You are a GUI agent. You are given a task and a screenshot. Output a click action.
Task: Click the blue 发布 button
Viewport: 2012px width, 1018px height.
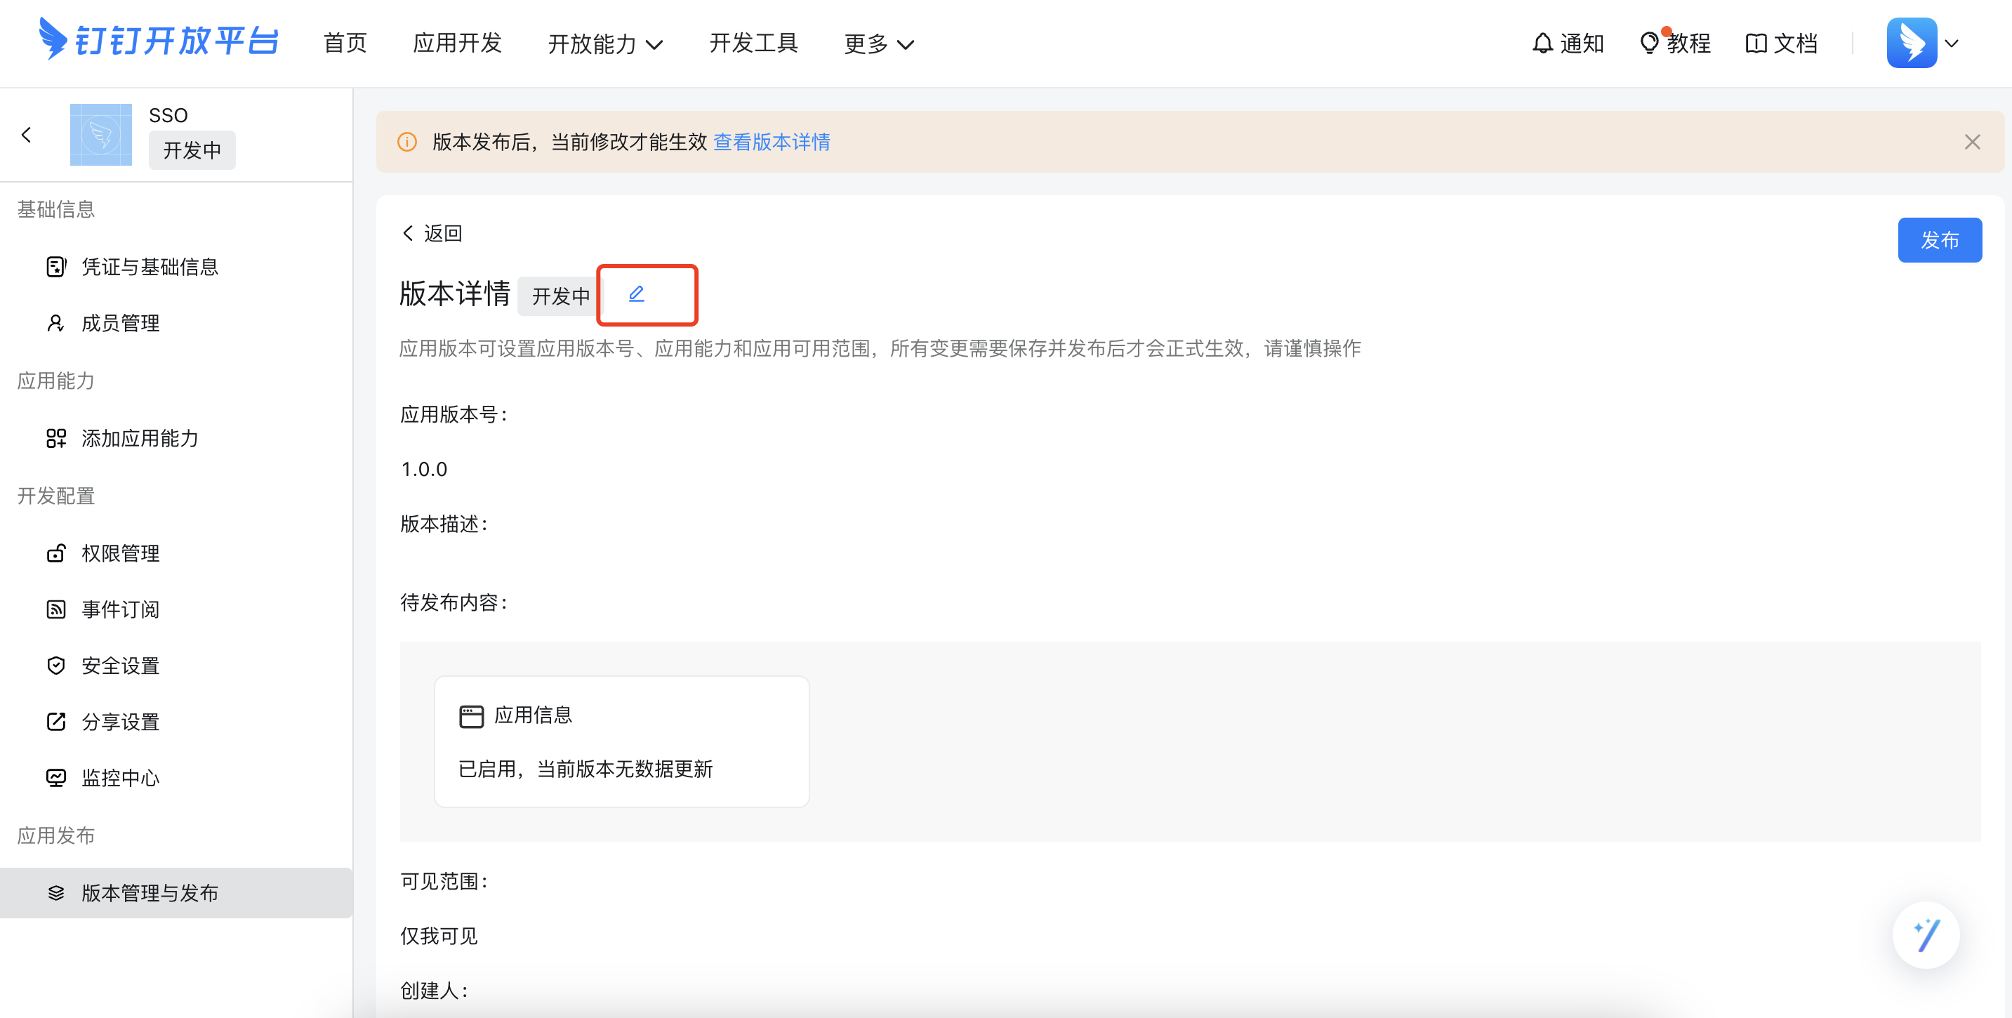pyautogui.click(x=1940, y=240)
